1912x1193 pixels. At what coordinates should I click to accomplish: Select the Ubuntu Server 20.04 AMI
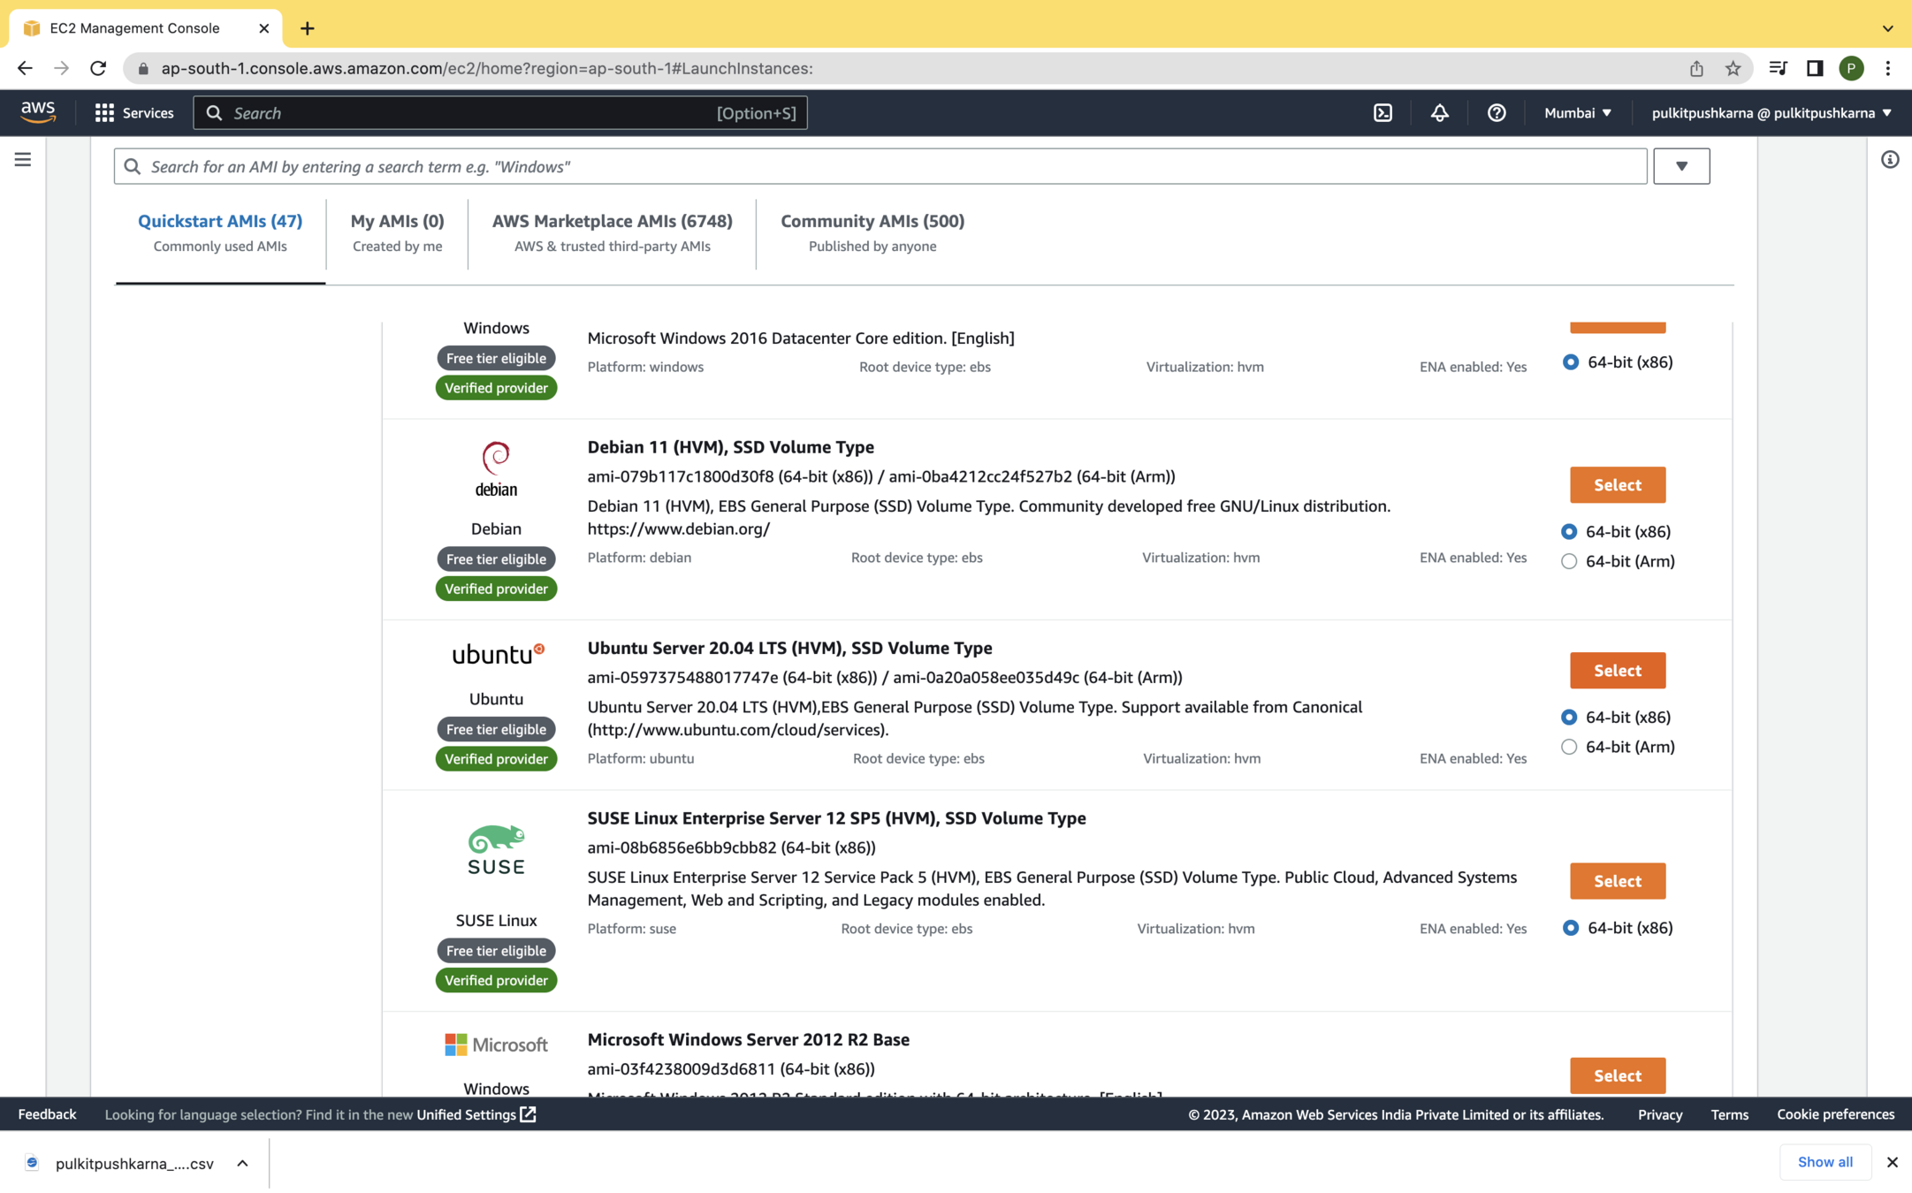click(x=1617, y=671)
